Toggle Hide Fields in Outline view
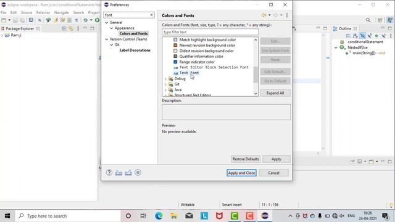Screen dimensions: 395x222 (x=362, y=36)
